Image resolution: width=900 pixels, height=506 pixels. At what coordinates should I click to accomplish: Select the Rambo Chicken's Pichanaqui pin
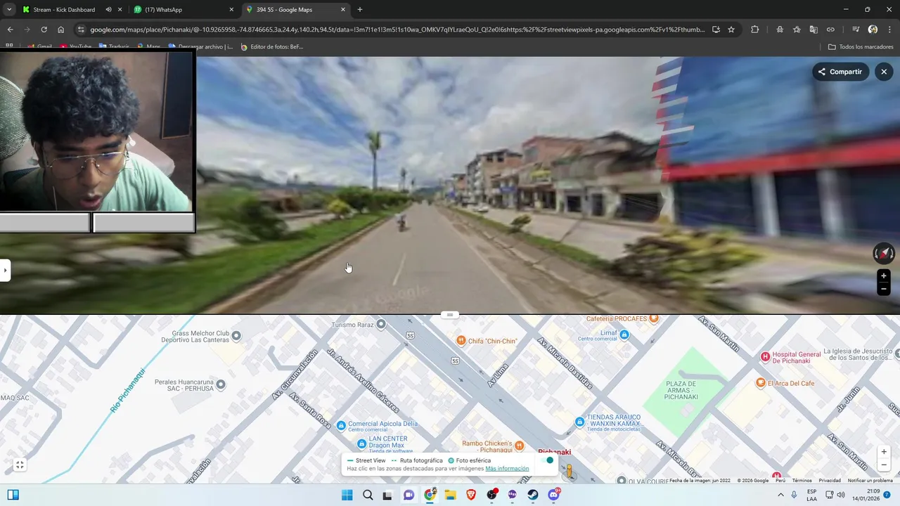click(x=519, y=446)
